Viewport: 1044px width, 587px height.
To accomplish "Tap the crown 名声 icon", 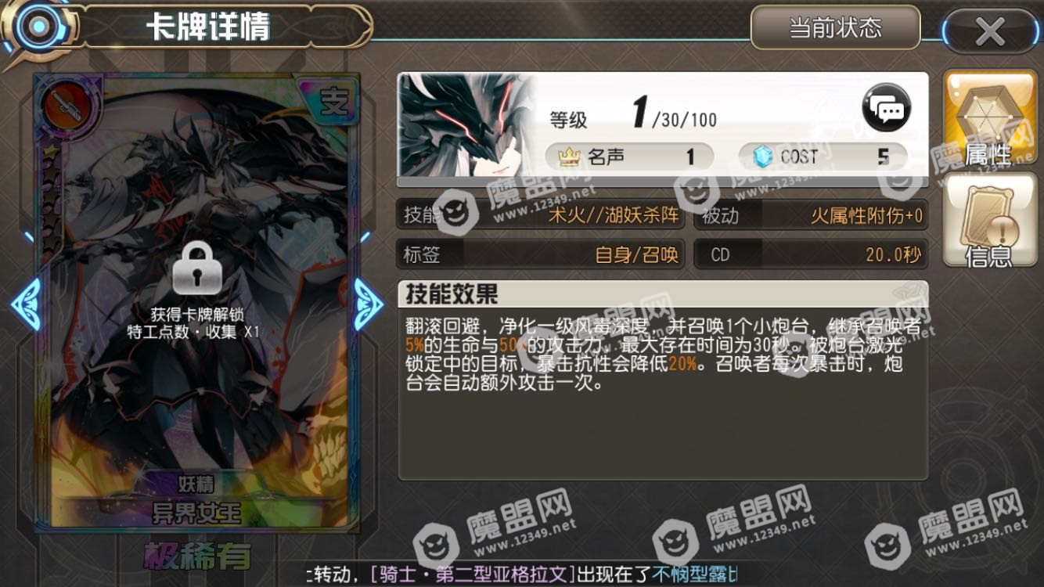I will (567, 157).
